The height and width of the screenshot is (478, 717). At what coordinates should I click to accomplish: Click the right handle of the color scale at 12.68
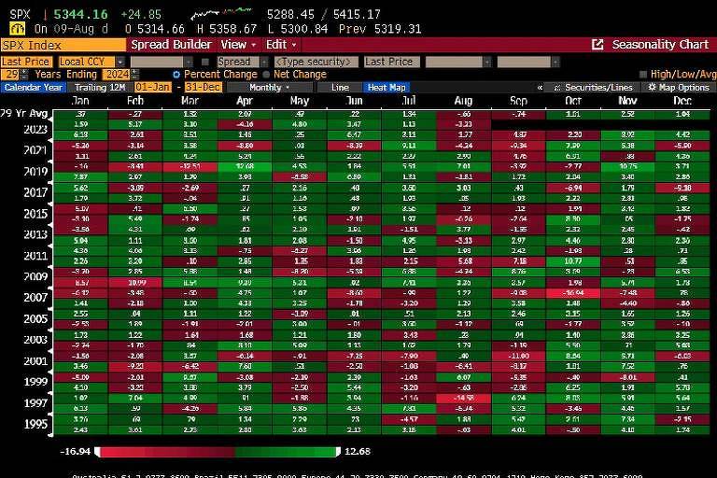click(338, 452)
